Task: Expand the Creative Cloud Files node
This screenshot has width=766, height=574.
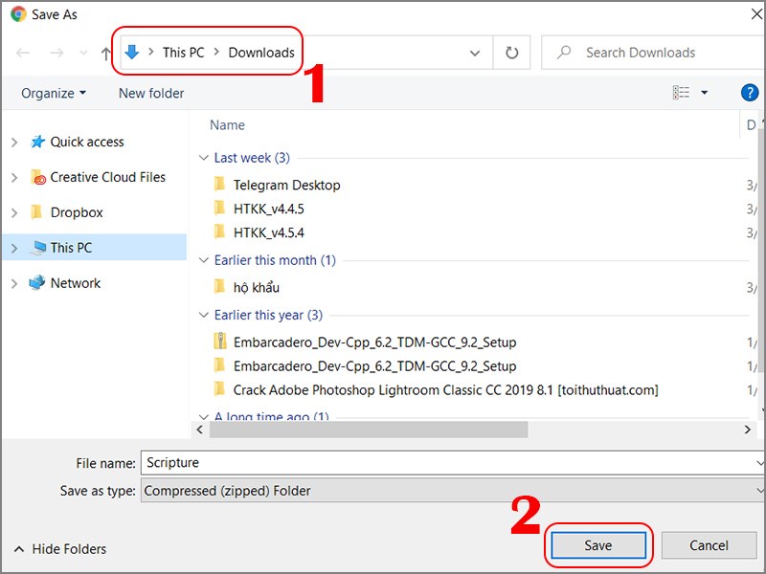Action: click(14, 177)
